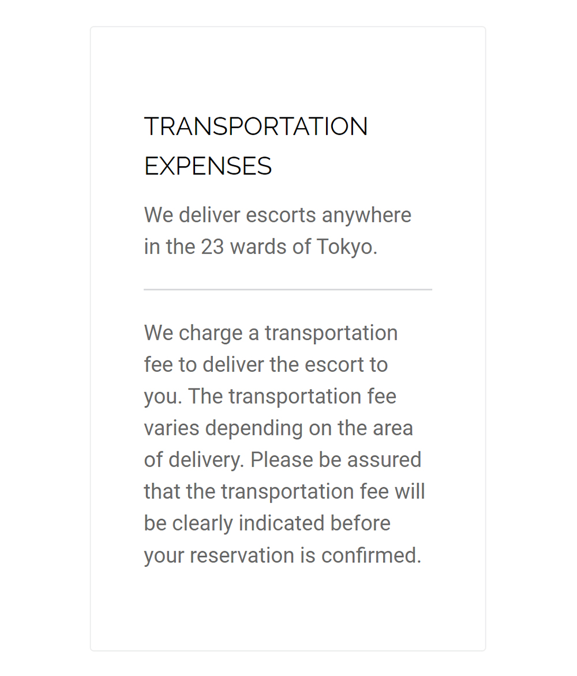Click the line 'your reservation is confirmed.'
This screenshot has width=577, height=676.
[x=283, y=555]
